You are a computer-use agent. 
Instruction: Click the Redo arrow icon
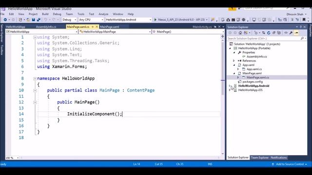(x=54, y=19)
